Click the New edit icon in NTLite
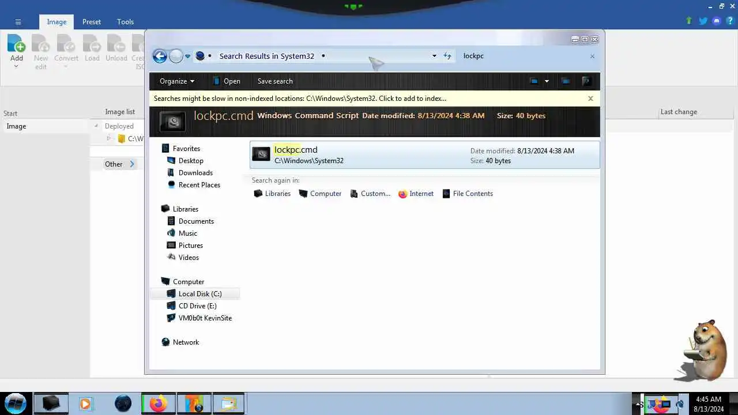 tap(41, 44)
